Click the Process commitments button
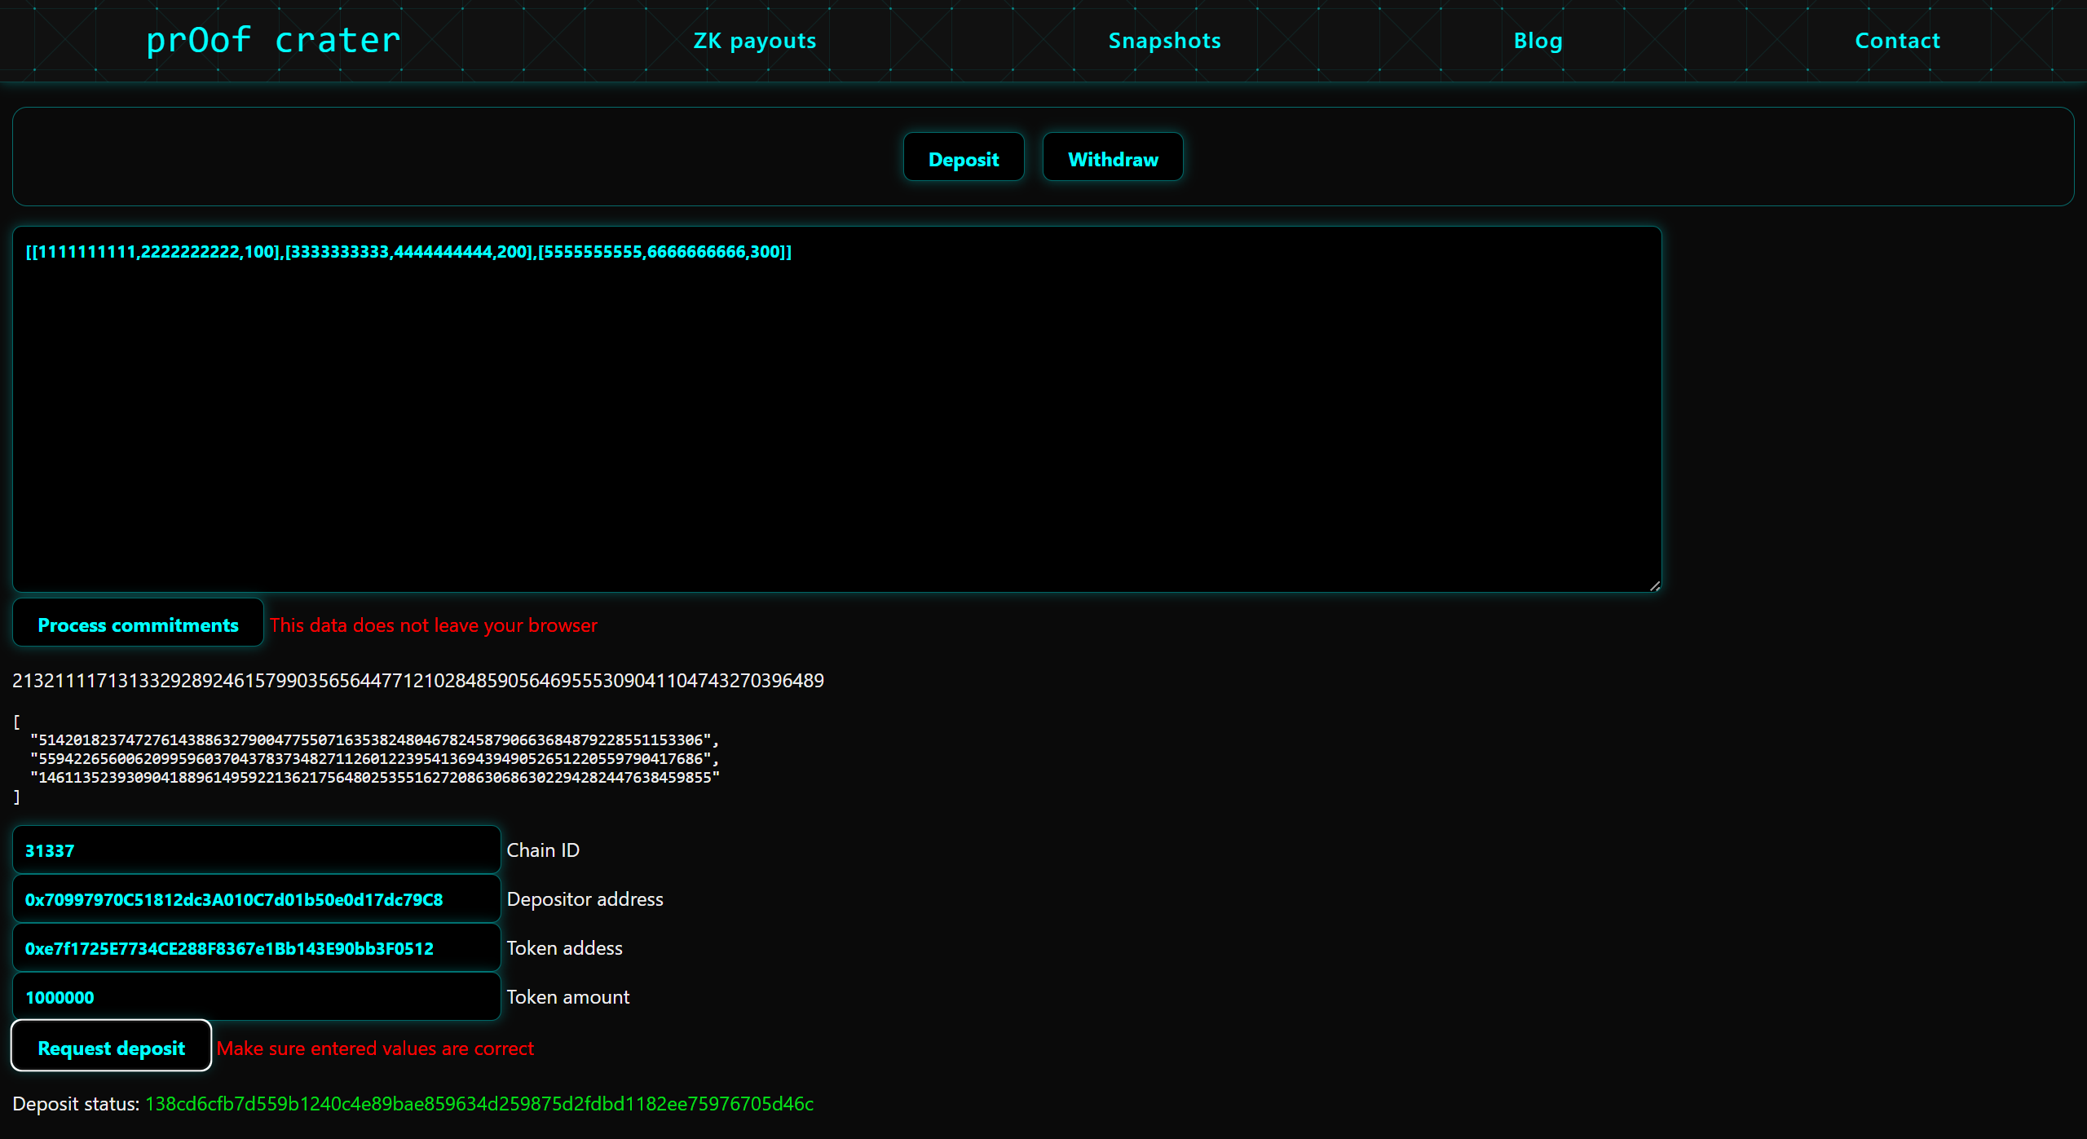The height and width of the screenshot is (1139, 2087). 137,624
